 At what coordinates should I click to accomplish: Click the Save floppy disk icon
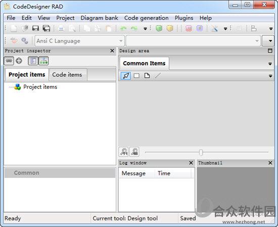point(35,28)
